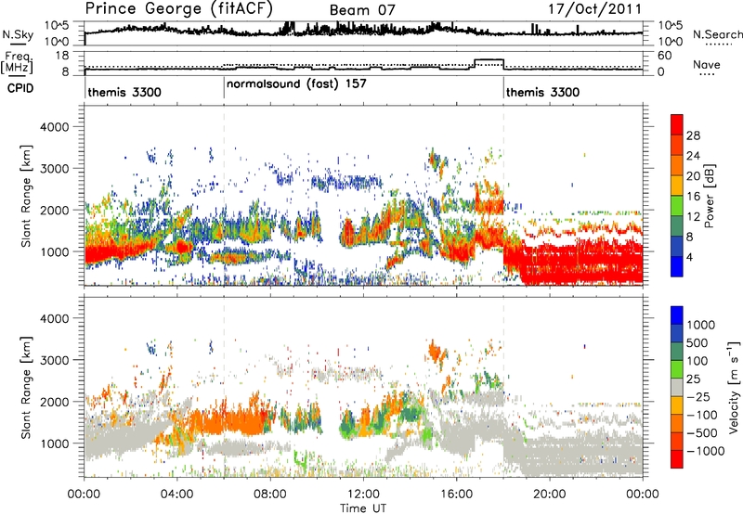Click the "12:00" time axis label
Viewport: 743px width, 514px height.
pyautogui.click(x=363, y=495)
